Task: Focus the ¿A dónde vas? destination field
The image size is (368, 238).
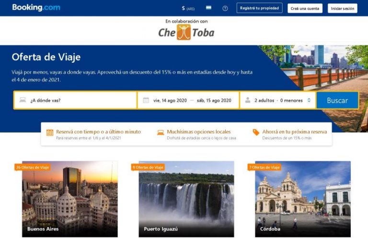Action: click(x=75, y=101)
